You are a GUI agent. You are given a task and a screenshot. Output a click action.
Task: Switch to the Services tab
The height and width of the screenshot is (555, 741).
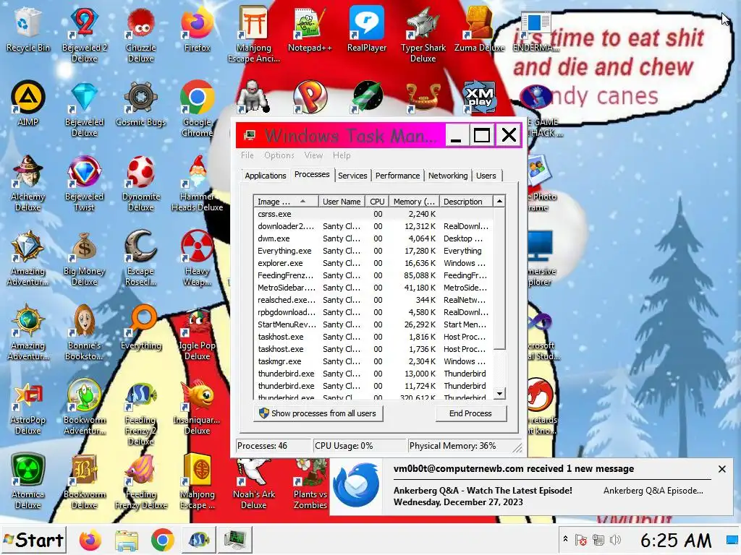pyautogui.click(x=352, y=176)
